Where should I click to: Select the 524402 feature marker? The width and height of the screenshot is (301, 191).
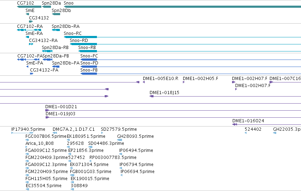pos(245,133)
